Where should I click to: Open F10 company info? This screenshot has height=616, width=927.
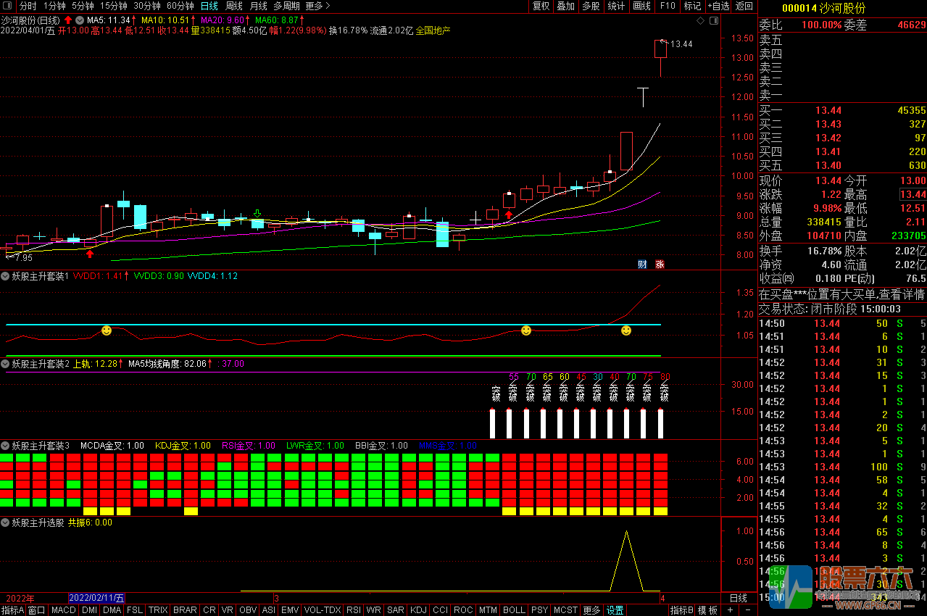668,6
